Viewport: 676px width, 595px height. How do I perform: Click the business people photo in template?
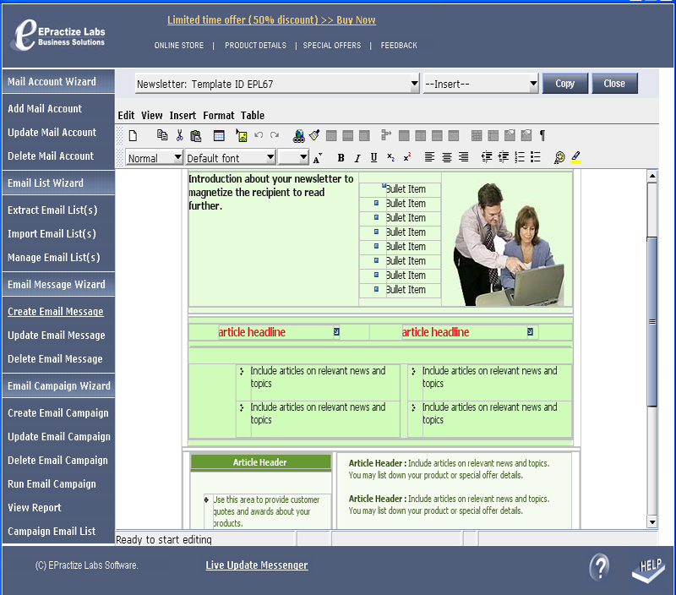tap(509, 243)
